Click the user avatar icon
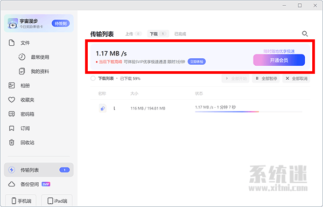 pos(13,23)
